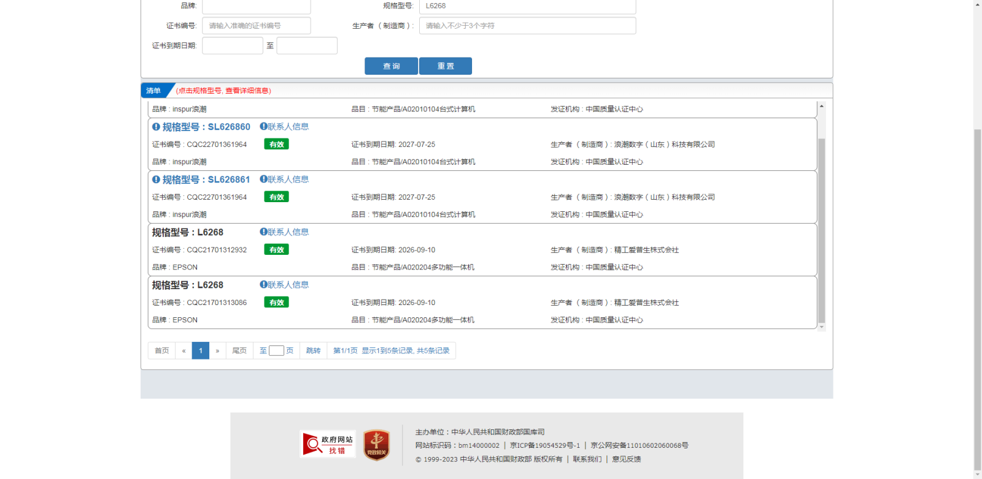Screen dimensions: 982x479
Task: Open the 京ICP备19054529号-1 link
Action: [x=545, y=445]
